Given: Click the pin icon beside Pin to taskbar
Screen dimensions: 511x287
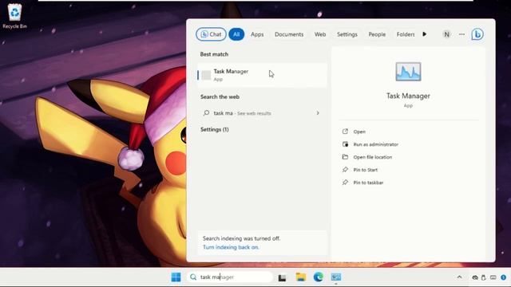Looking at the screenshot, I should pyautogui.click(x=345, y=183).
